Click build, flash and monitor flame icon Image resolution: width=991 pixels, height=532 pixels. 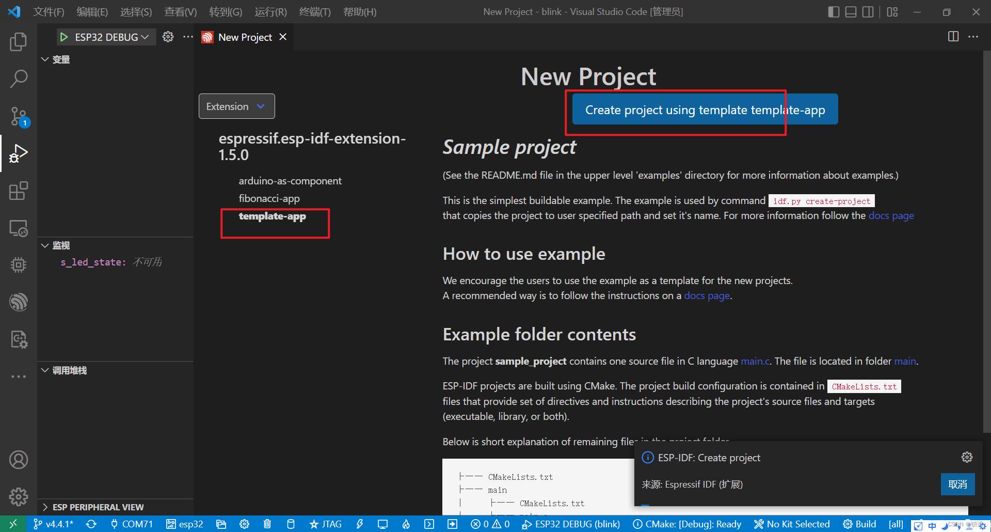coord(406,524)
